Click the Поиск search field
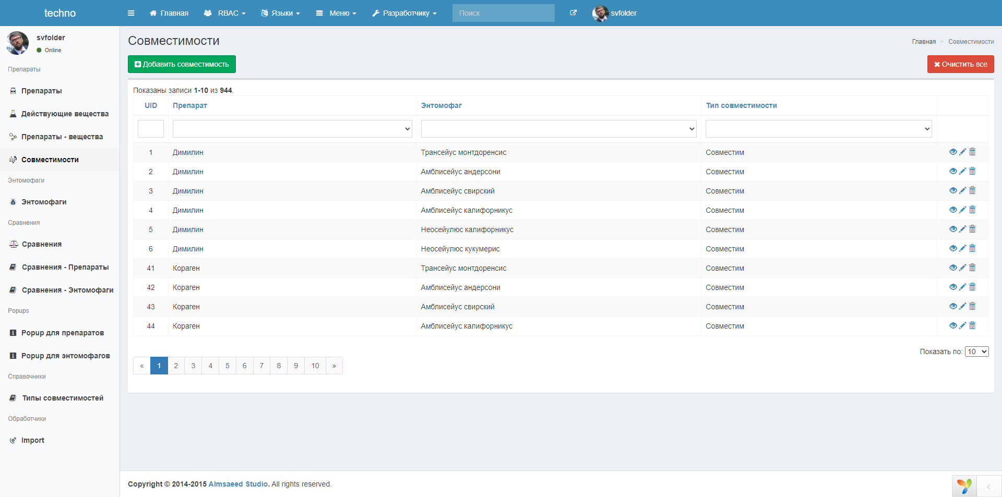 tap(503, 13)
